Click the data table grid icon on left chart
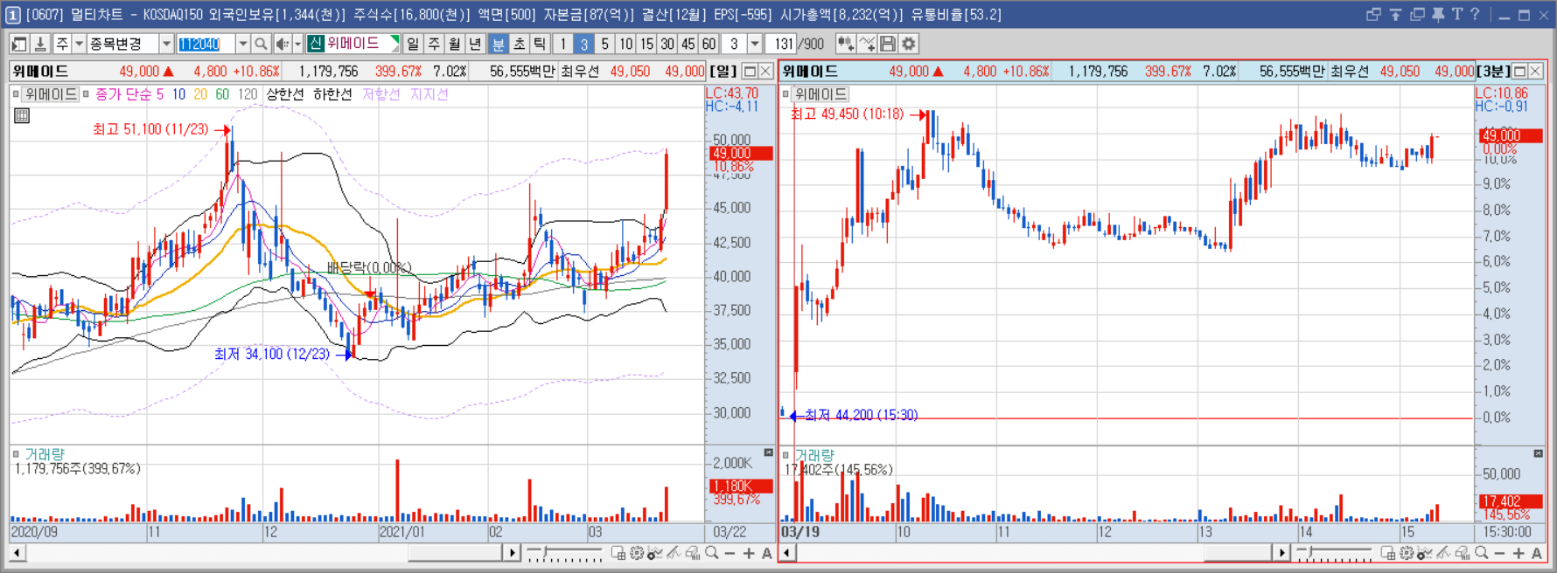1557x573 pixels. coord(22,115)
